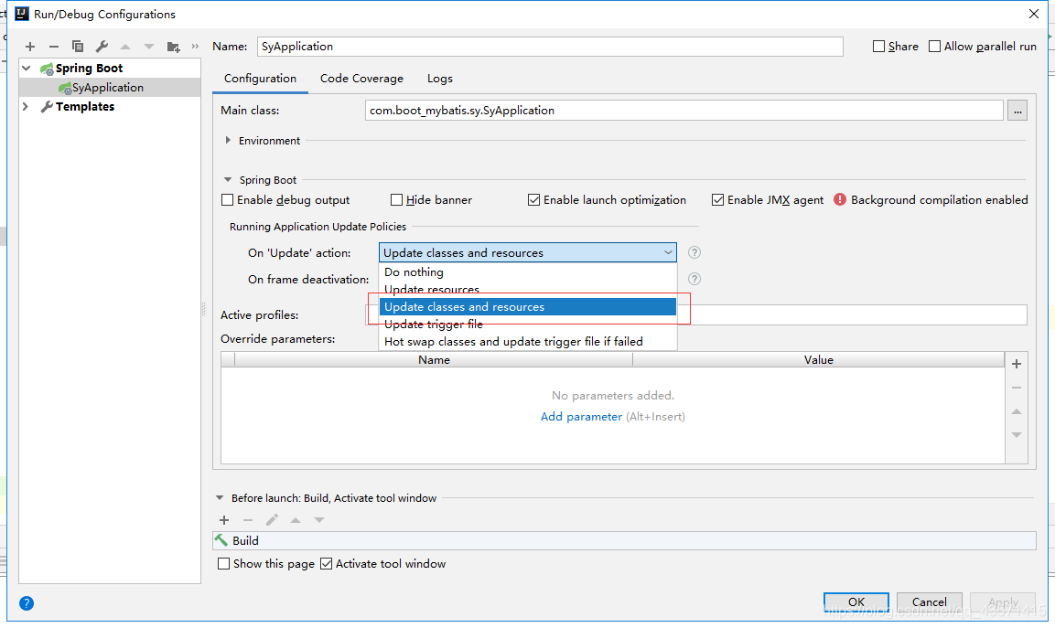Confirm with OK button
This screenshot has width=1055, height=628.
click(x=856, y=601)
